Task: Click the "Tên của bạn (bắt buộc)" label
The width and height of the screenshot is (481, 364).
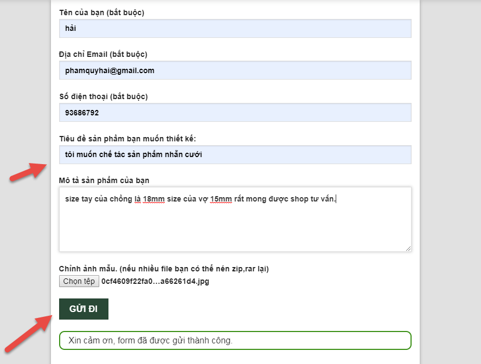Action: [x=101, y=12]
